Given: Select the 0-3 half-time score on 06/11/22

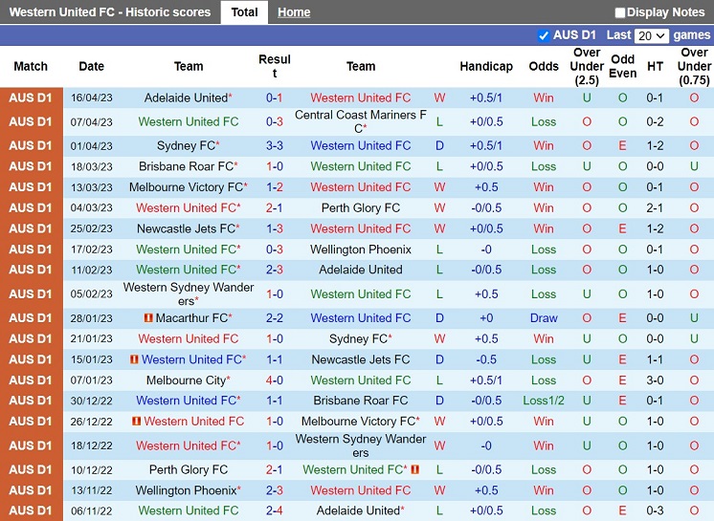Looking at the screenshot, I should tap(655, 510).
